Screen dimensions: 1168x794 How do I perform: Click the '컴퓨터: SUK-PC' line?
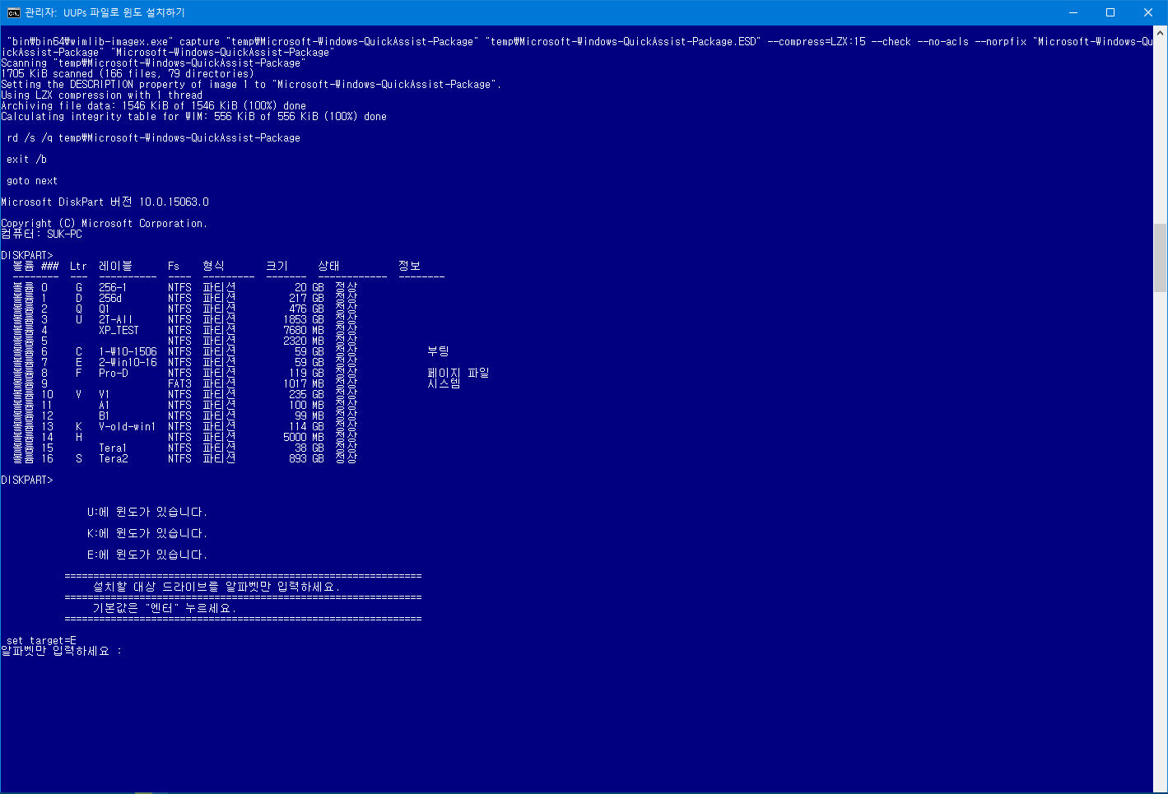42,234
